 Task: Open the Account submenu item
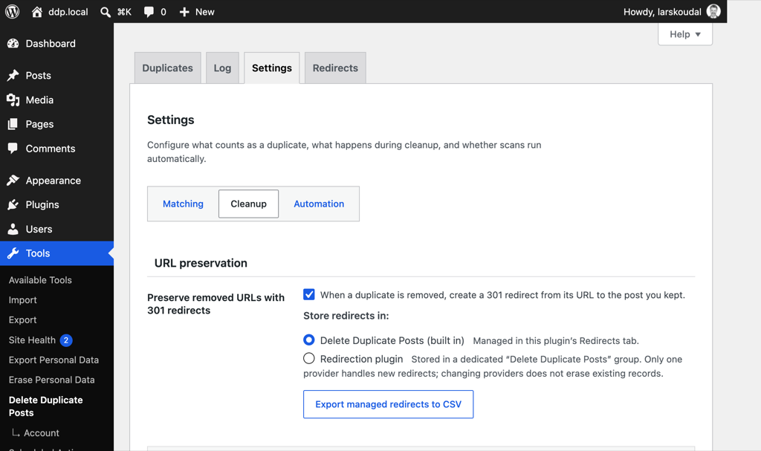pos(42,433)
